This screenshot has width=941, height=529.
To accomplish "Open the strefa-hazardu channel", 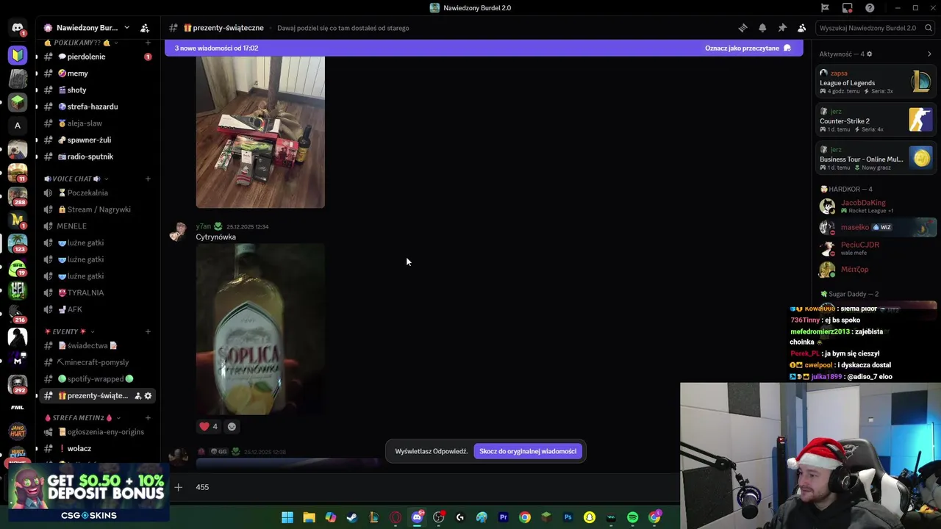I will [97, 107].
